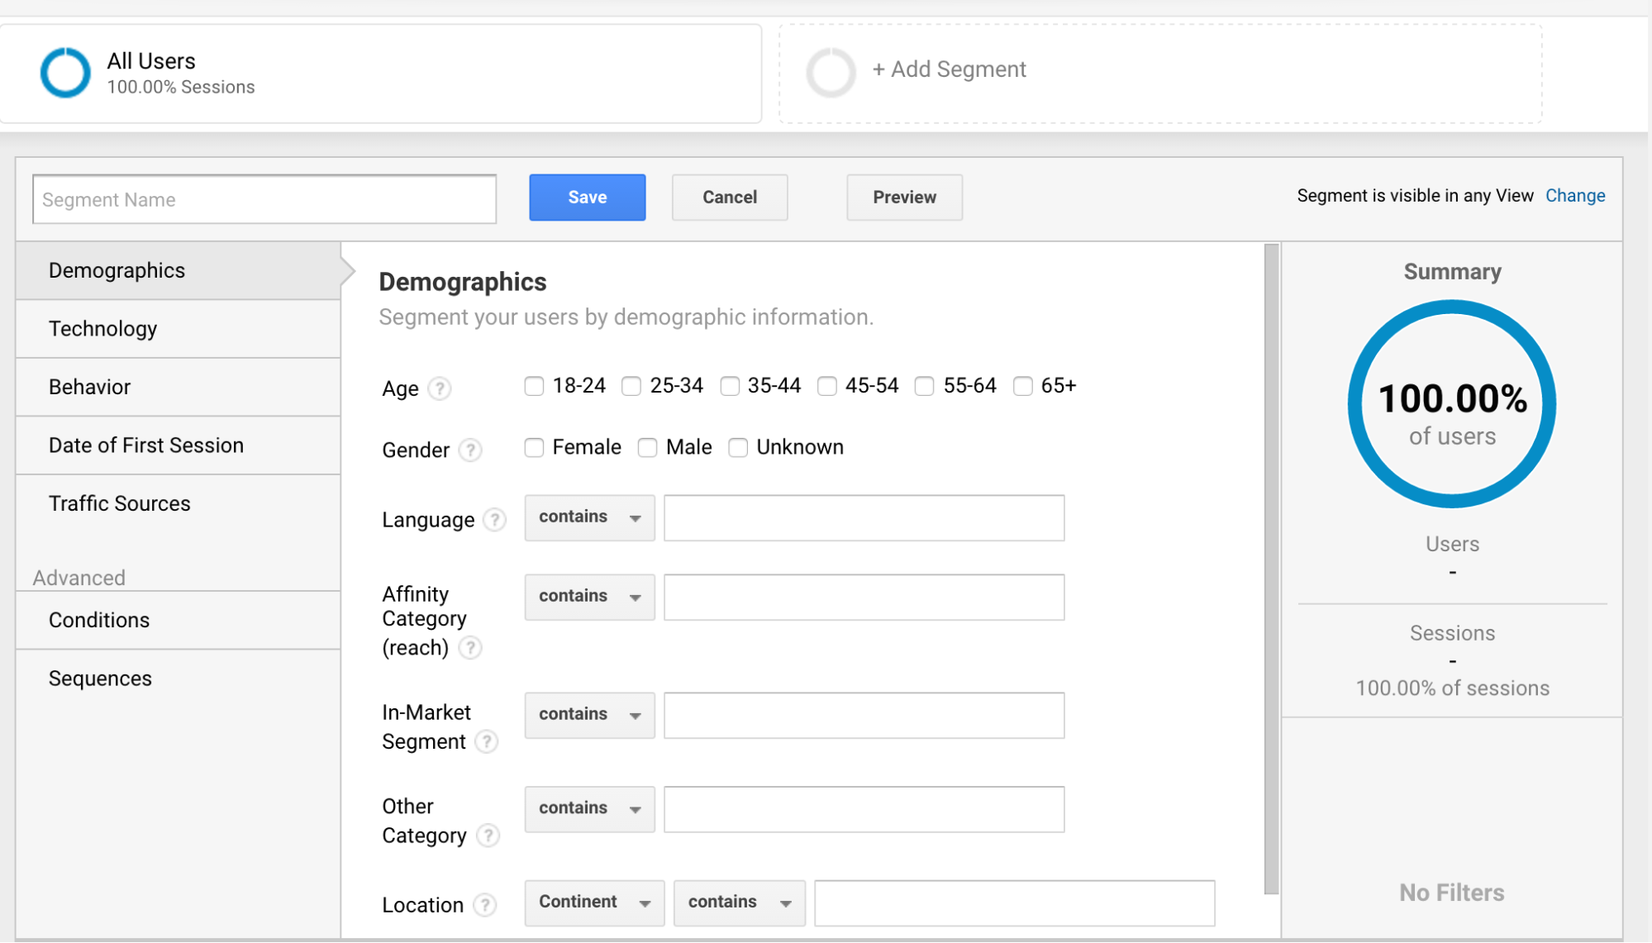This screenshot has height=943, width=1652.
Task: Click the Location help icon
Action: pos(485,905)
